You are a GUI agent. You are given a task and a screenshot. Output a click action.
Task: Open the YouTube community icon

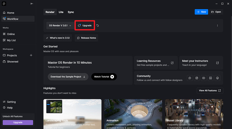(204, 78)
